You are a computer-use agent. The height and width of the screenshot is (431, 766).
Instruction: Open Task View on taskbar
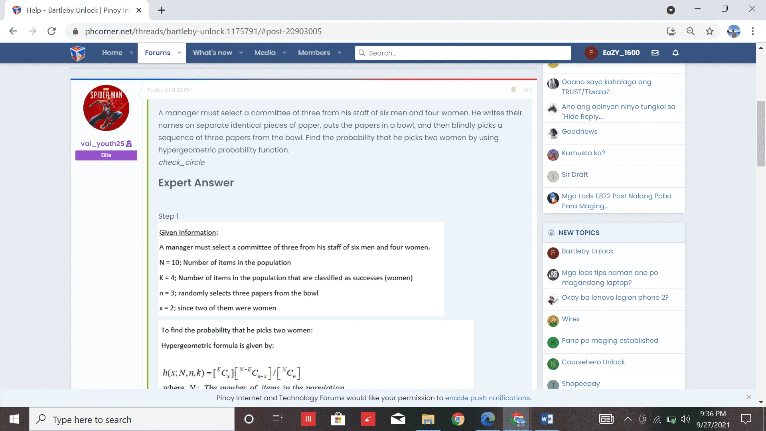(x=277, y=419)
